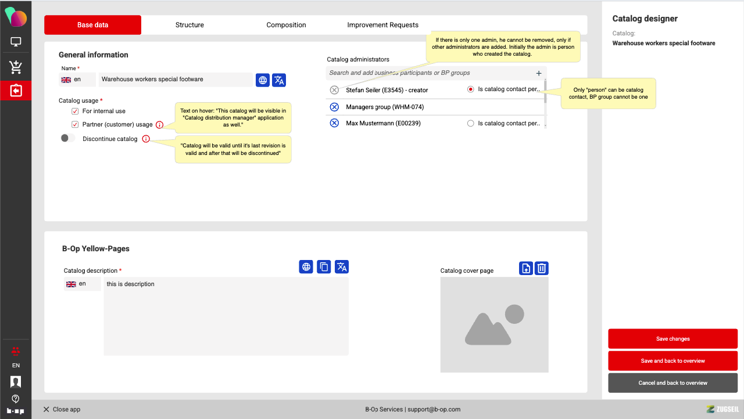
Task: Uncheck the For internal use checkbox
Action: [75, 111]
